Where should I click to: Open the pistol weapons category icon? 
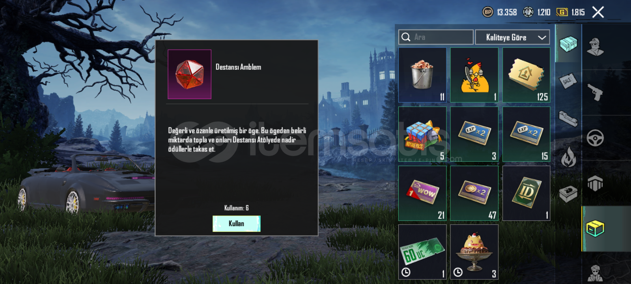(595, 92)
